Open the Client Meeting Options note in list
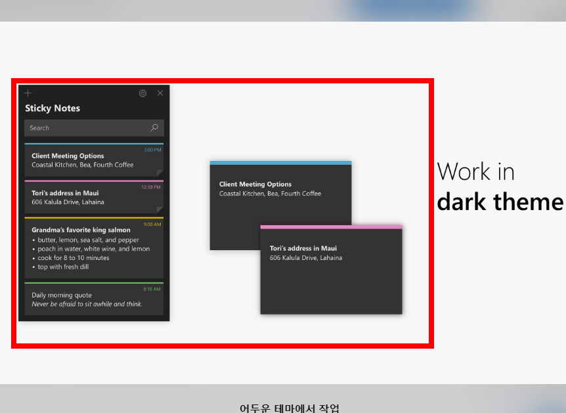566x413 pixels. pos(94,160)
